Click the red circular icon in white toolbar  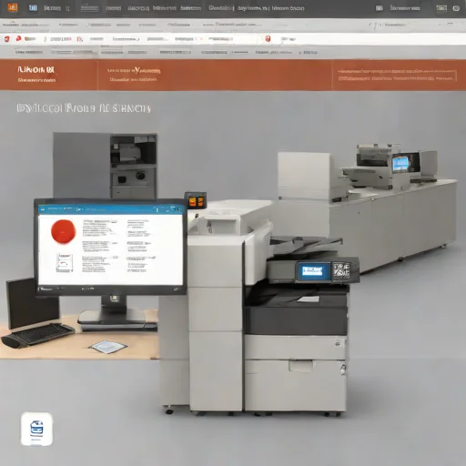[268, 38]
